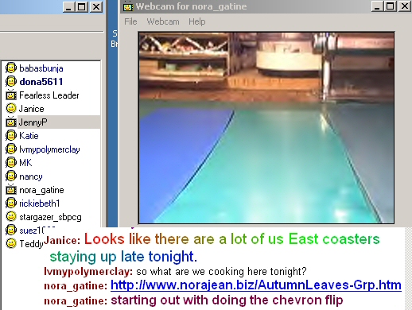Maximize the Webcam for nora_gatine window
Screen dimensions: 412x310
tap(391, 6)
